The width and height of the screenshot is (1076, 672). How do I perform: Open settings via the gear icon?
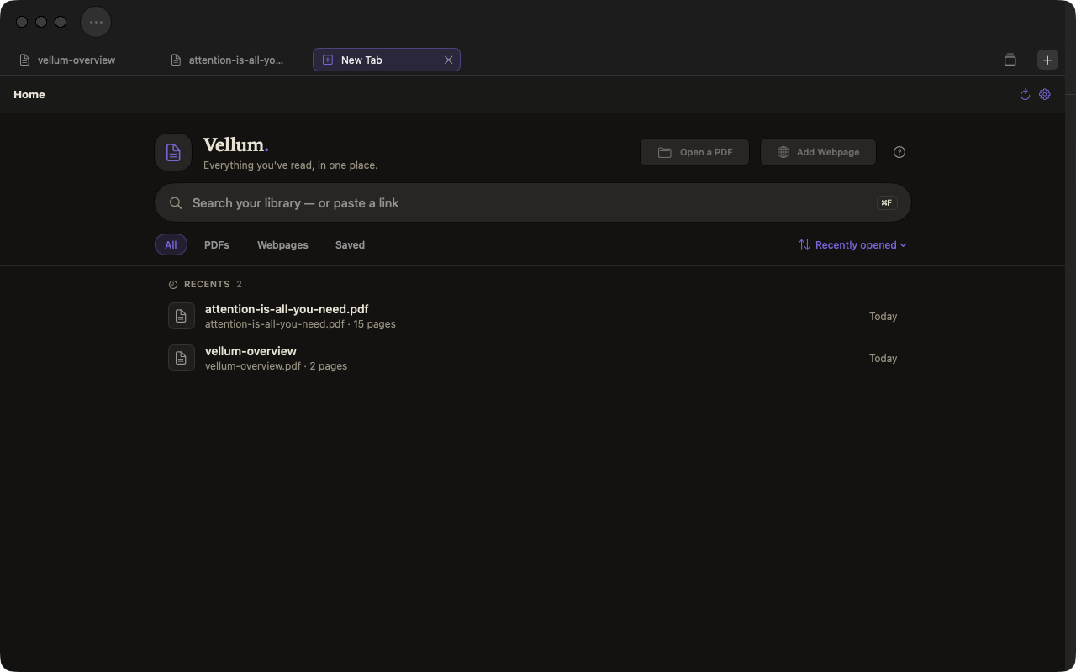pos(1045,95)
